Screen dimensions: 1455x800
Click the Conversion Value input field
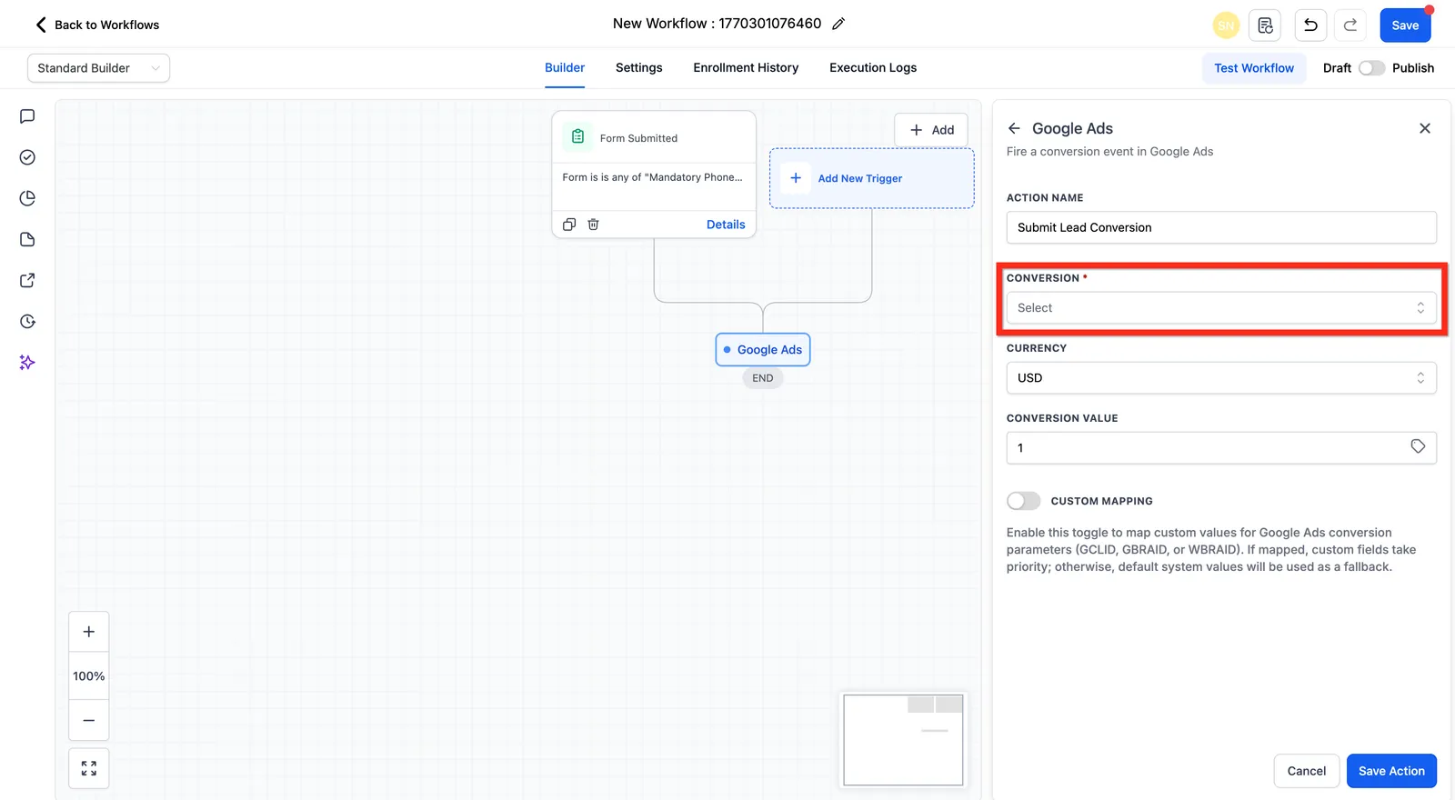coord(1221,448)
